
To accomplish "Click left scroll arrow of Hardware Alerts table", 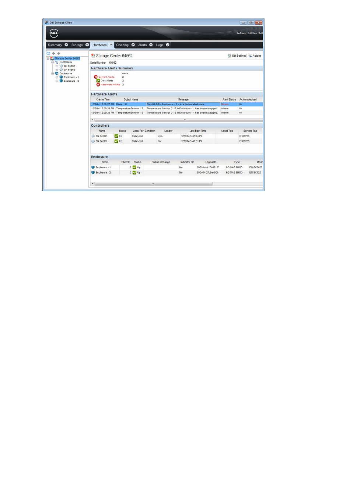I will [92, 120].
